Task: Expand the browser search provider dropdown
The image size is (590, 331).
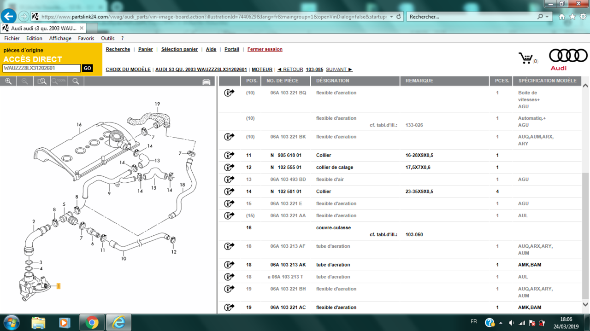Action: click(x=547, y=17)
